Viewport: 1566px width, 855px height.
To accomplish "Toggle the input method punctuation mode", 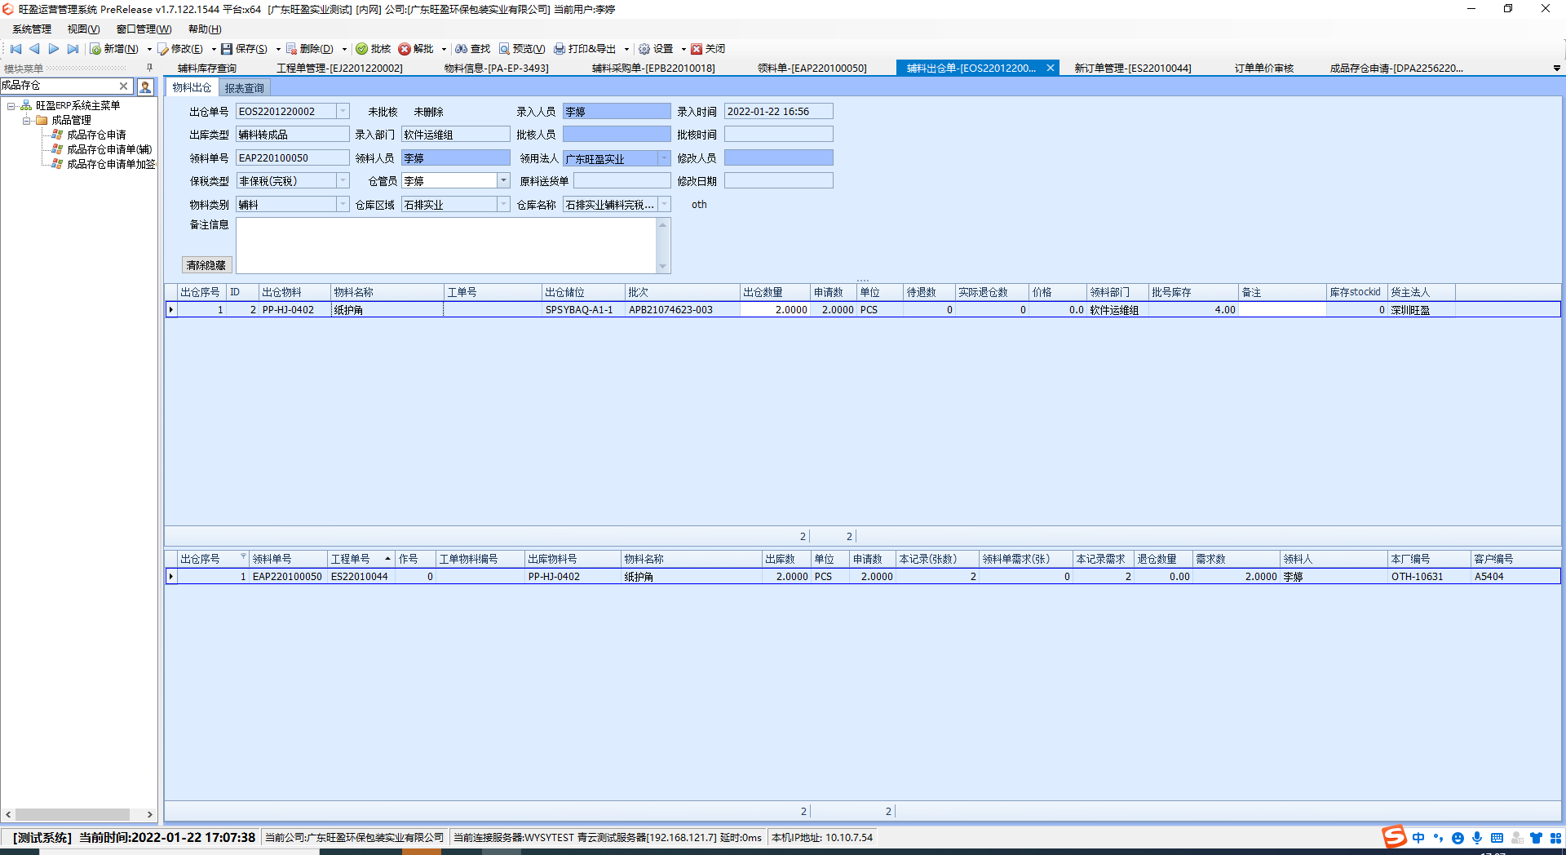I will [x=1438, y=838].
